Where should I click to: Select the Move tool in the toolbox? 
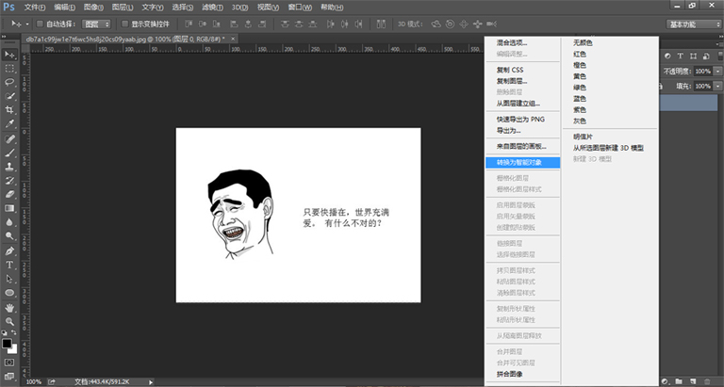[x=9, y=55]
